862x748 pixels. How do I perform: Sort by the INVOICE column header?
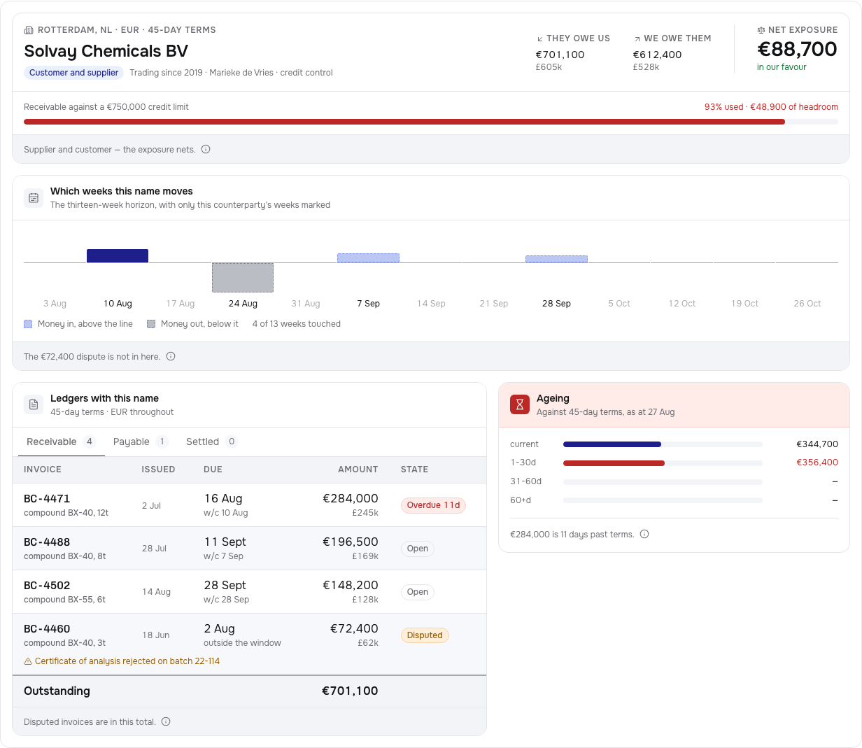[x=43, y=470]
